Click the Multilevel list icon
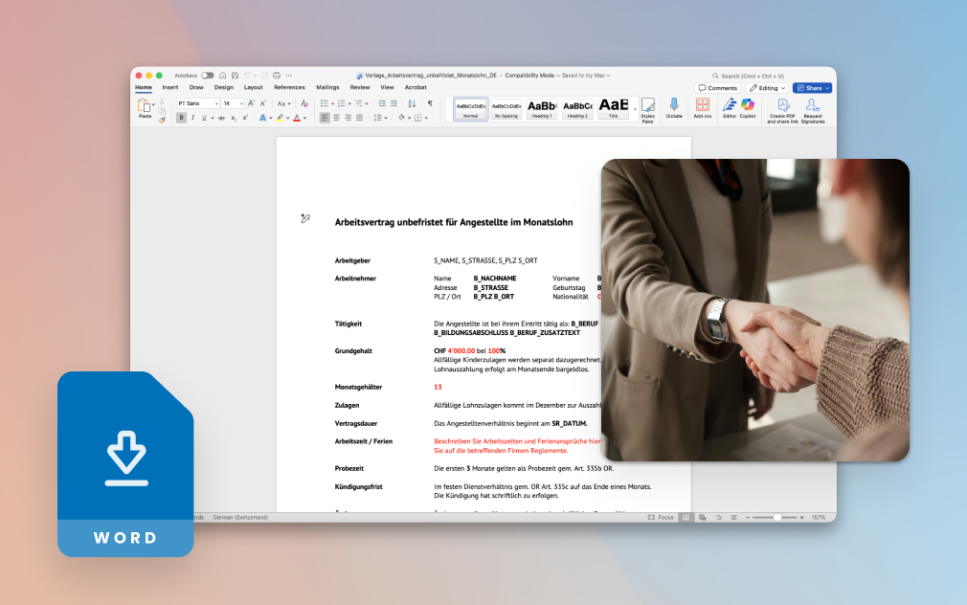Viewport: 967px width, 605px height. pyautogui.click(x=358, y=103)
